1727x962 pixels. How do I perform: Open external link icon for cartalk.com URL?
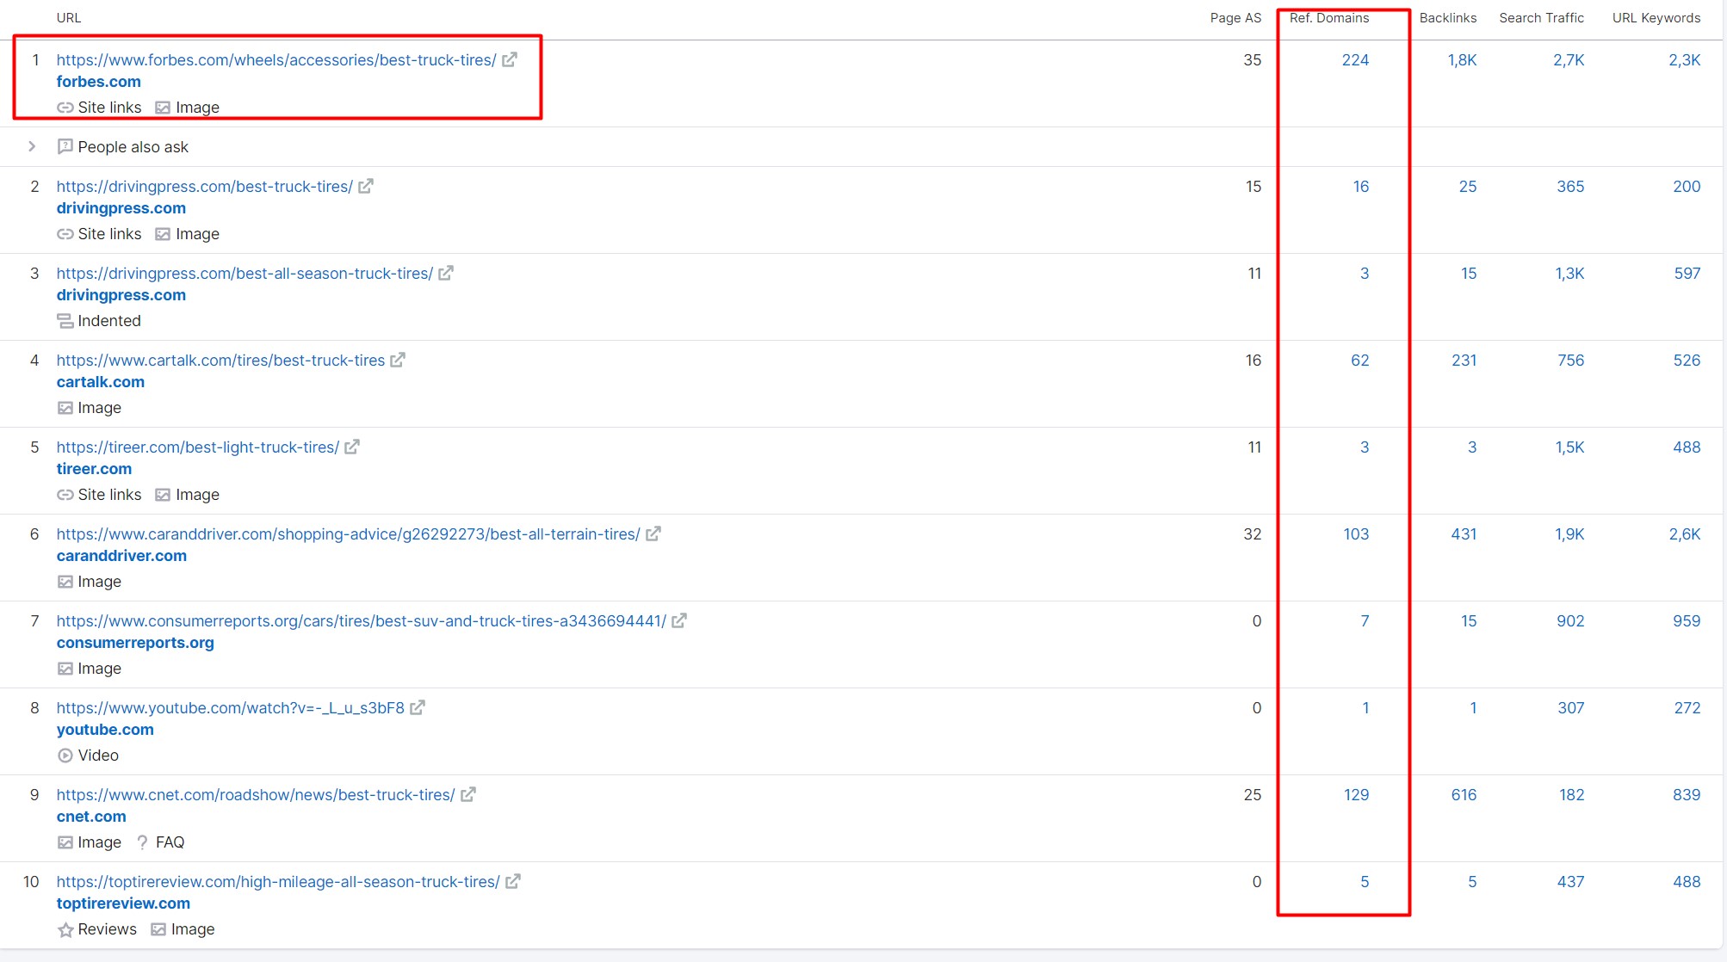pyautogui.click(x=398, y=360)
